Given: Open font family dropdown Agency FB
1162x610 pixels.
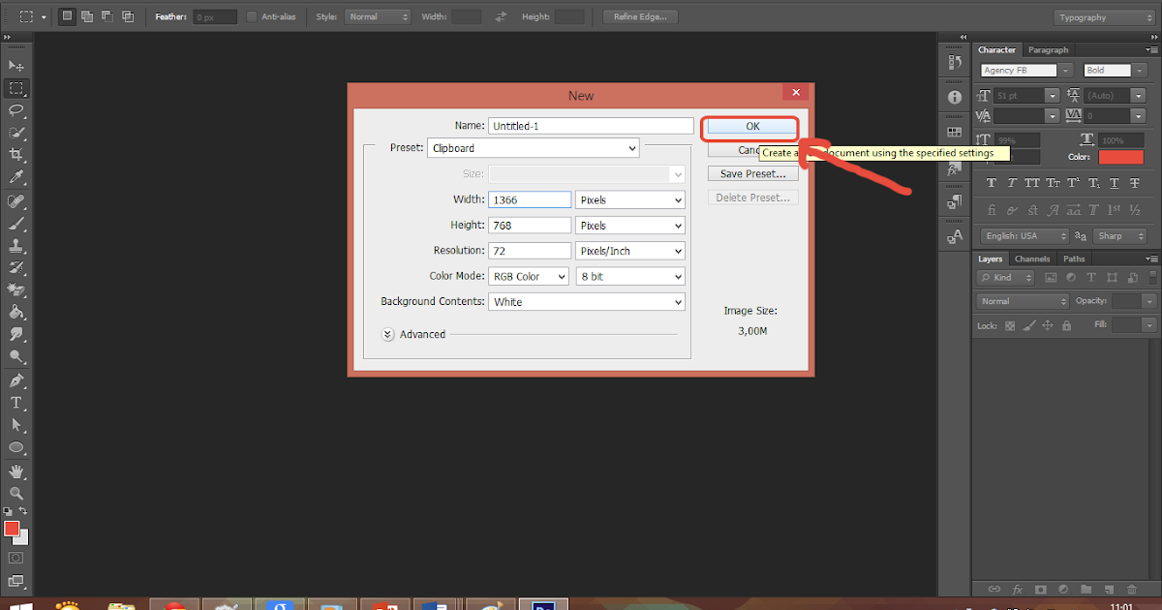Looking at the screenshot, I should [1026, 71].
